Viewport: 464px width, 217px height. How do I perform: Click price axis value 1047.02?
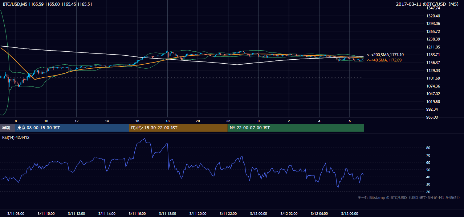pos(434,94)
